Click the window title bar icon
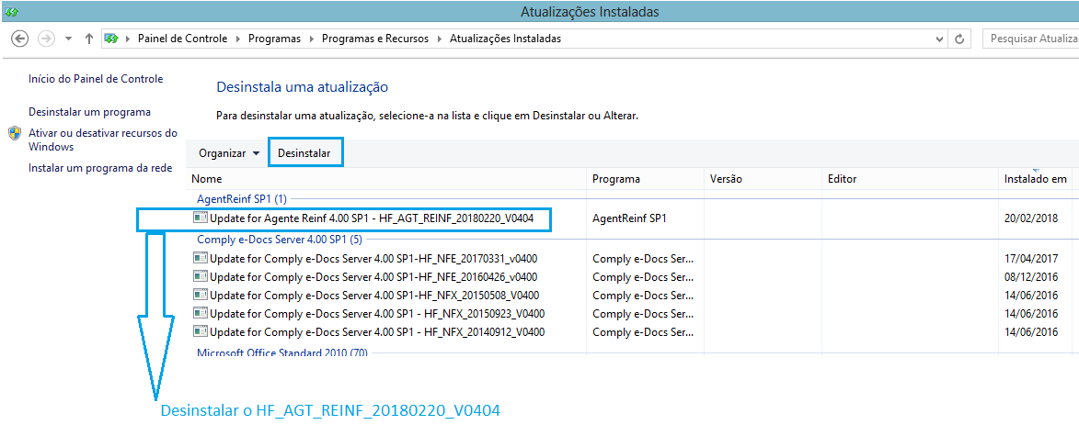The width and height of the screenshot is (1079, 436). click(x=11, y=11)
